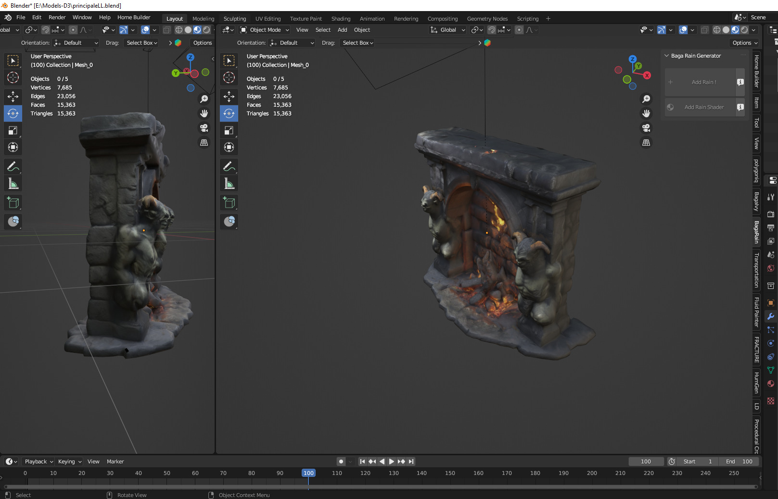Viewport: 778px width, 499px height.
Task: Toggle proportional editing in right viewport header
Action: (519, 30)
